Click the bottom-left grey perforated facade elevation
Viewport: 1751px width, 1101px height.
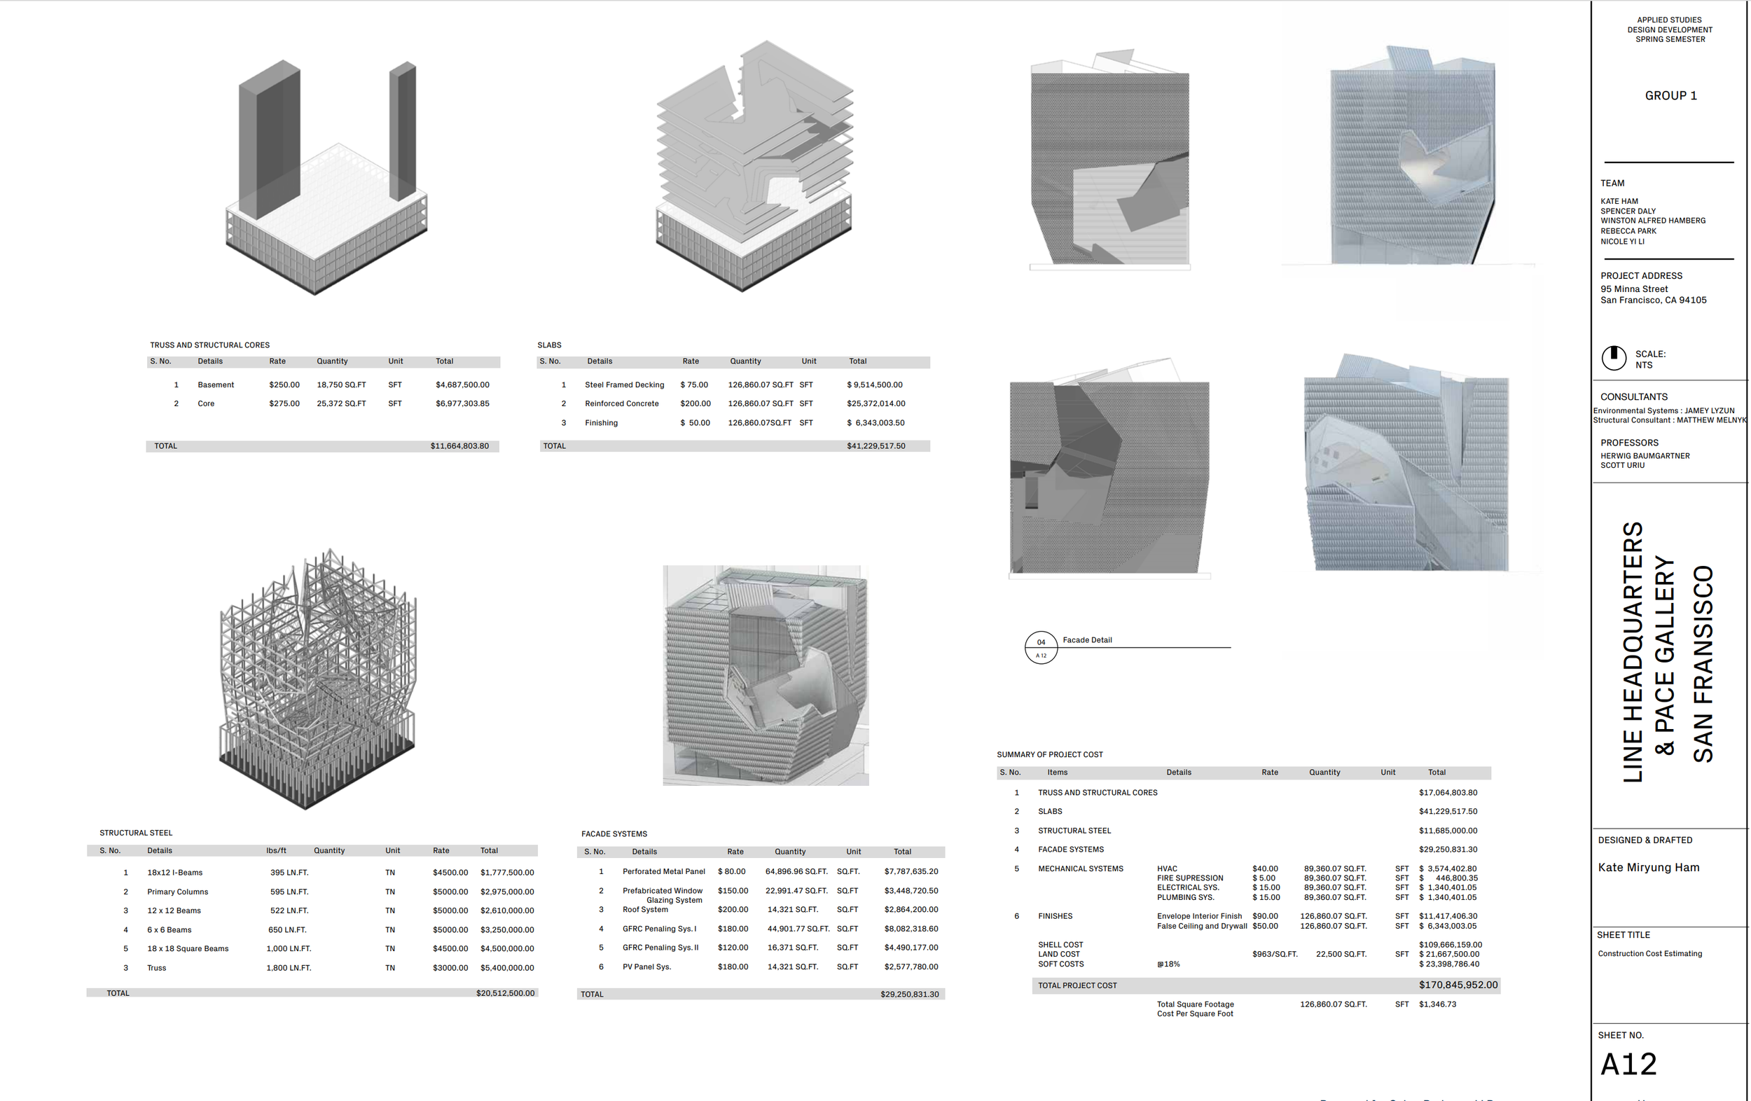coord(1109,470)
